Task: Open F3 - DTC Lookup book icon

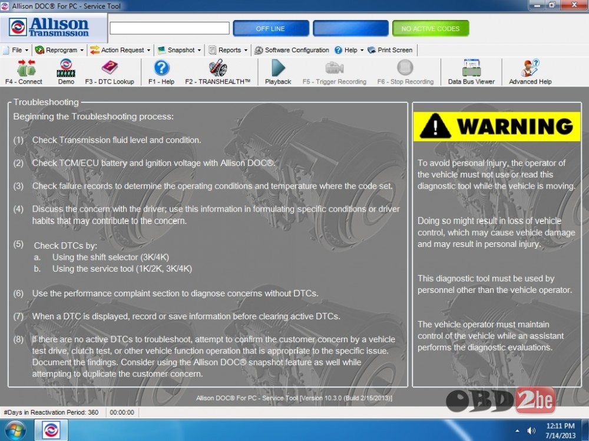Action: [x=110, y=68]
